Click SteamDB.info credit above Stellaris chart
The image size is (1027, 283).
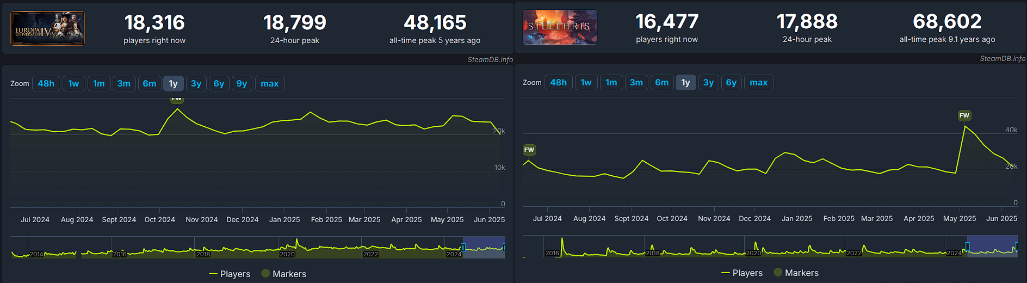click(1003, 58)
